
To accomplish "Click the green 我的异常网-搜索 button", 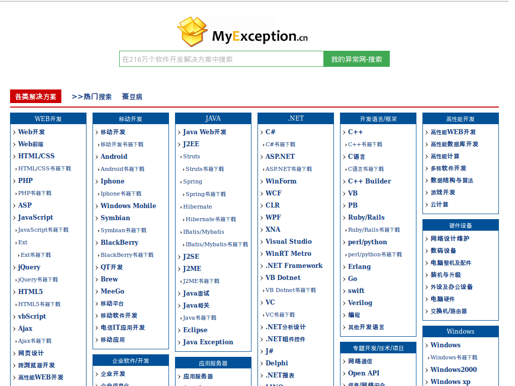I will [x=357, y=59].
